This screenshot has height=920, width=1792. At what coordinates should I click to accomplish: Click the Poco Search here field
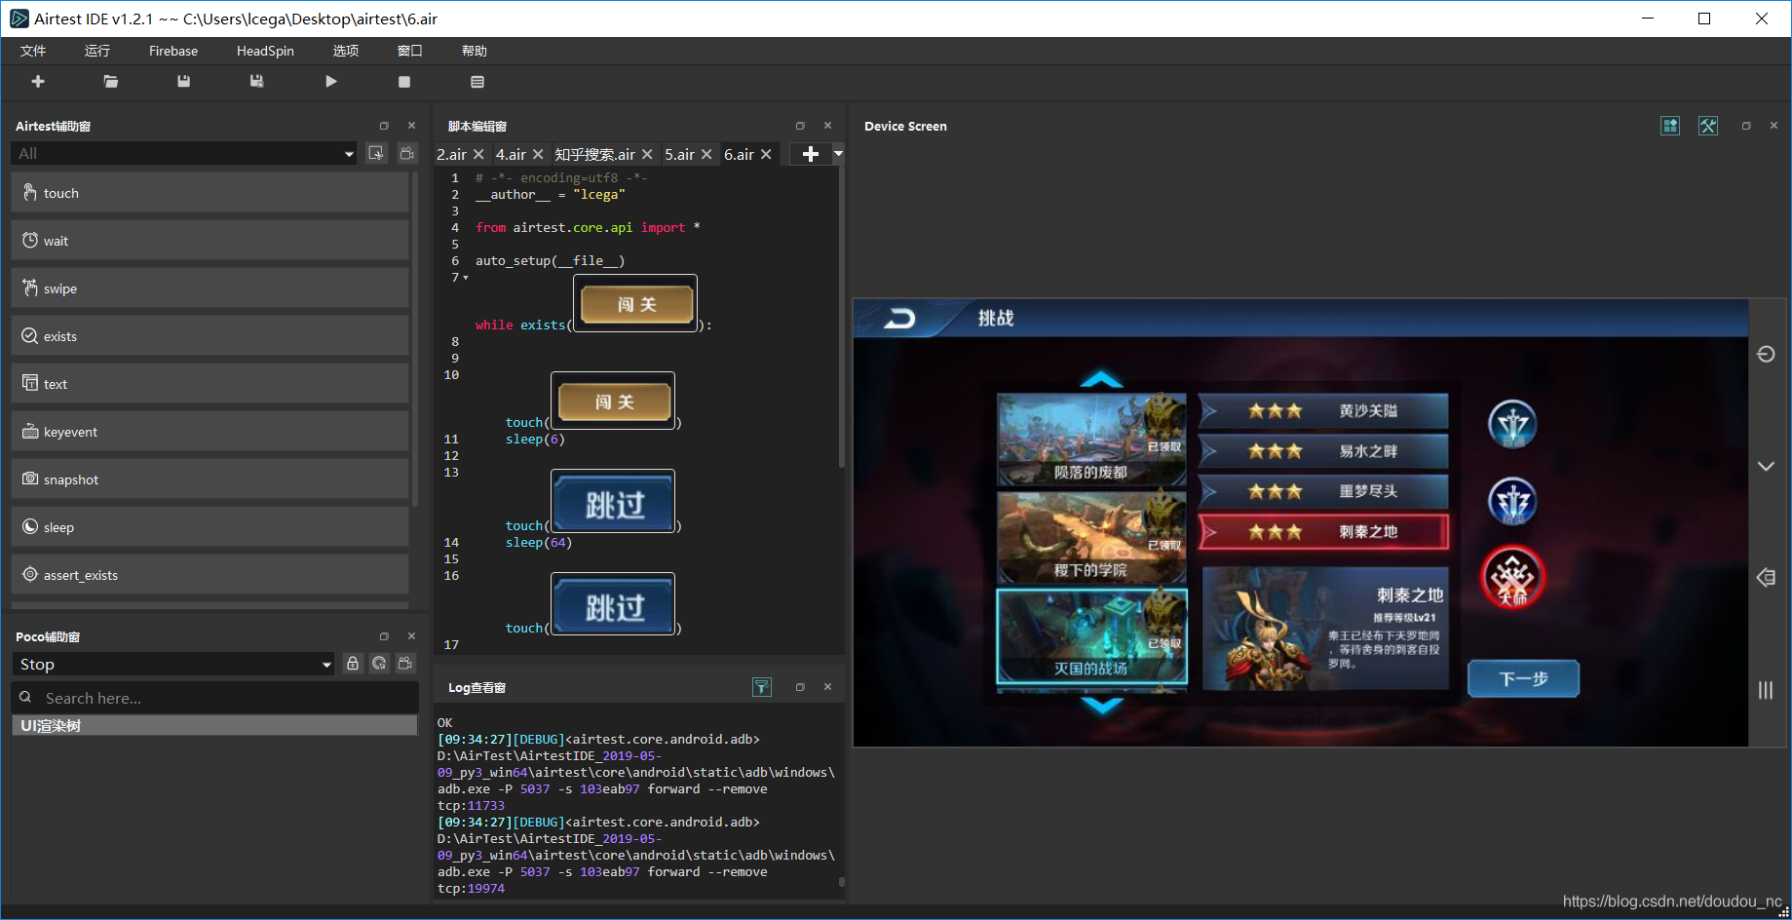pos(214,698)
